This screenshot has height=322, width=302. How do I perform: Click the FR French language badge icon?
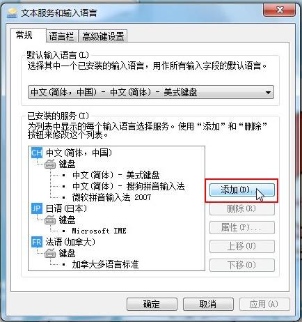tap(37, 242)
